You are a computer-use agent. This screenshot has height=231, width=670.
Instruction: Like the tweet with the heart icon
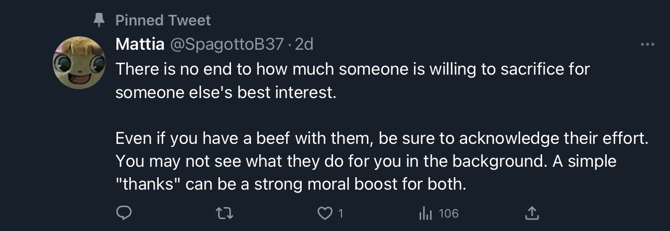click(325, 214)
